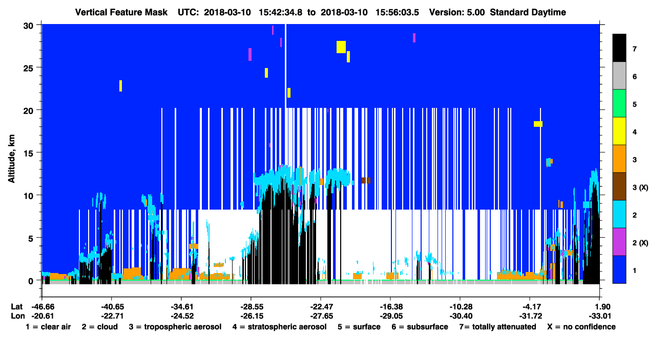666x341 pixels.
Task: Click the 'Lat' axis label
Action: (x=16, y=306)
